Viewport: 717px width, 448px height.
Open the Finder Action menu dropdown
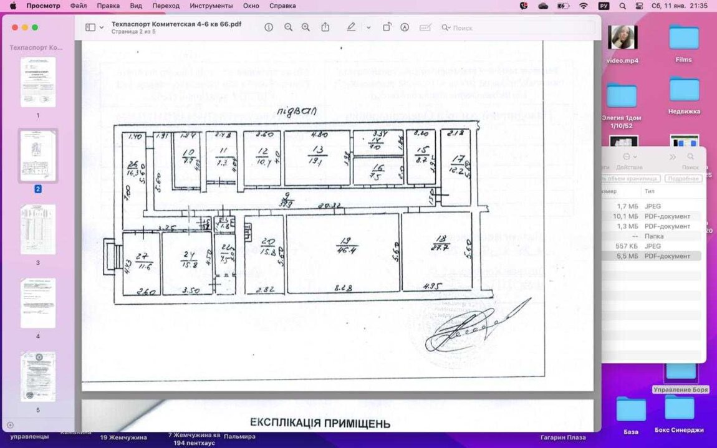point(629,157)
